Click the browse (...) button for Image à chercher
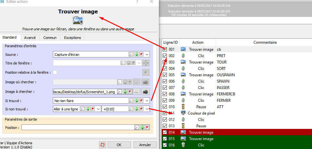This screenshot has height=149, width=312. (x=137, y=92)
